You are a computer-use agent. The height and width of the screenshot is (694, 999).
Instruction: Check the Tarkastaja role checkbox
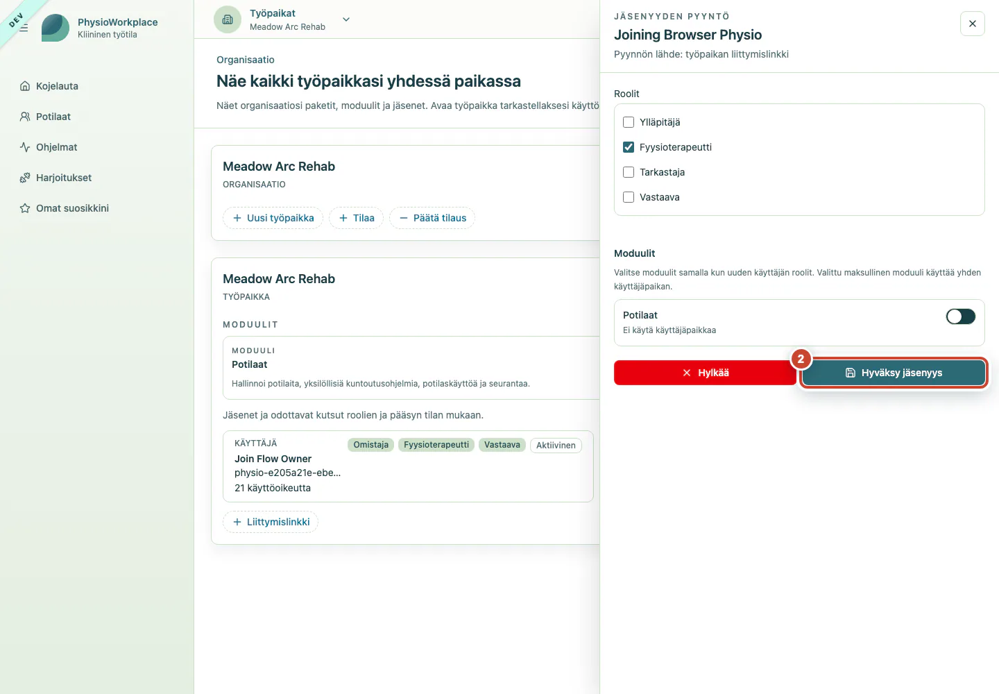(629, 172)
